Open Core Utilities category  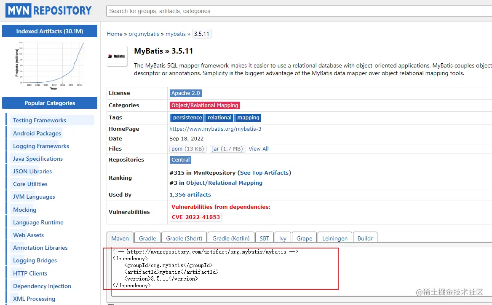coord(30,184)
